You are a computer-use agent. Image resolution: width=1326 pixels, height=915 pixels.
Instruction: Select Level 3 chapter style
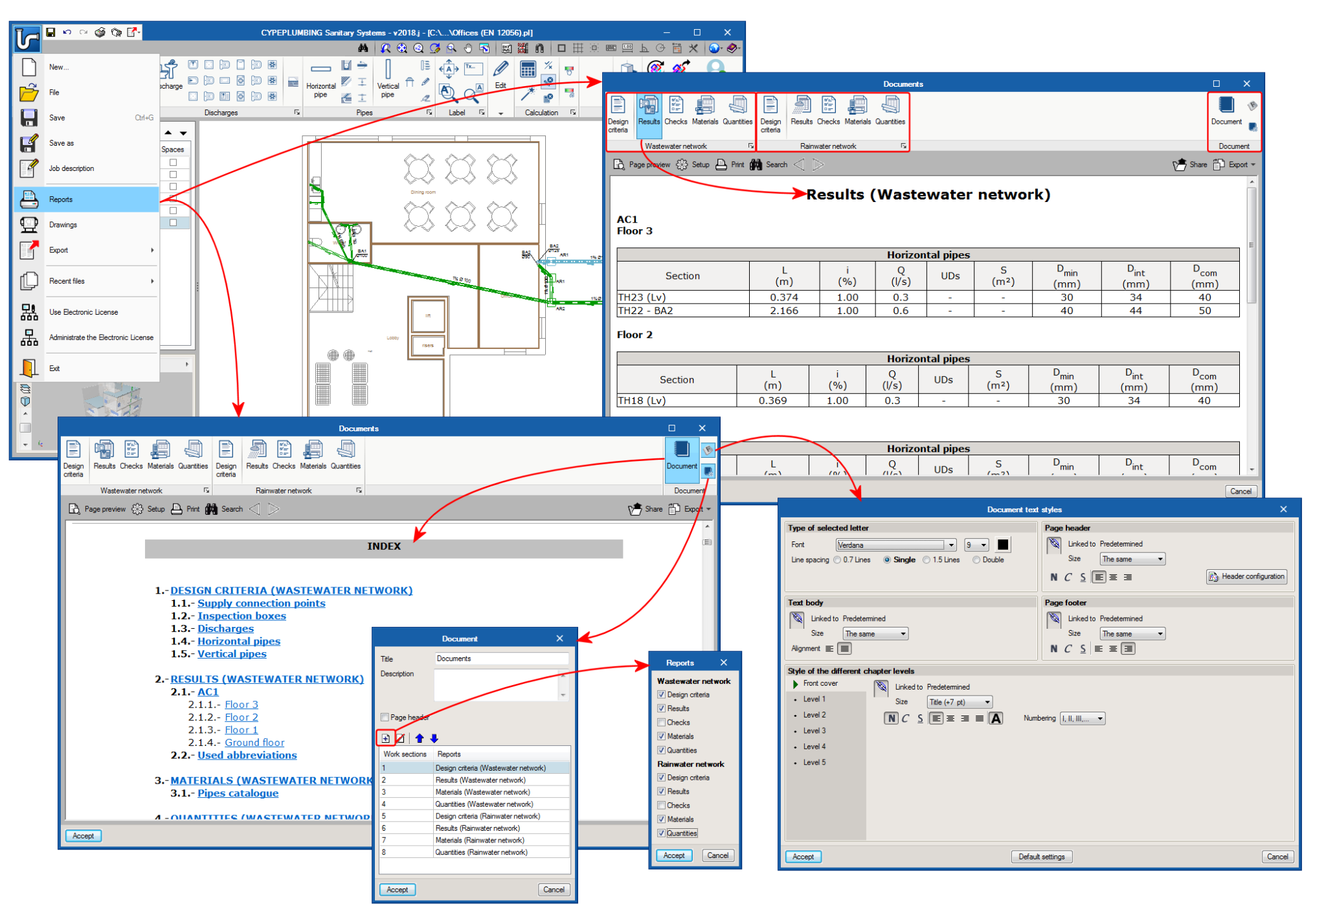click(x=814, y=731)
